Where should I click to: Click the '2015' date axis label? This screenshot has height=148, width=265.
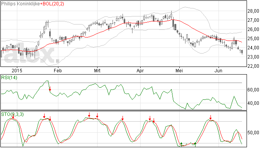point(17,70)
